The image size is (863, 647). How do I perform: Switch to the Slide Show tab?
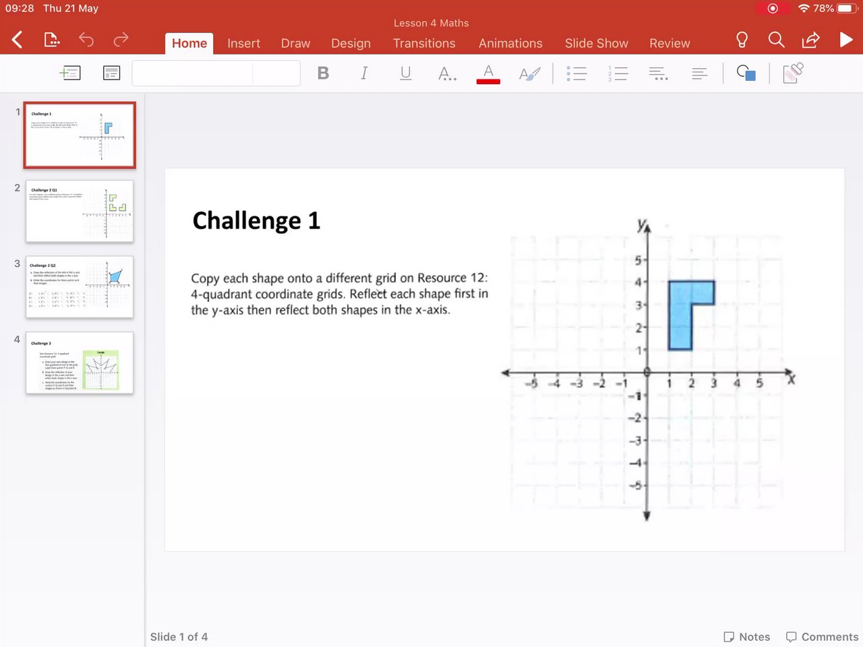click(x=597, y=43)
